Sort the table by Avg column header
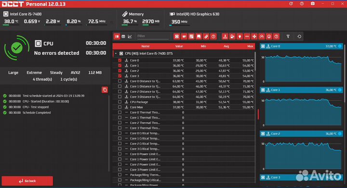 pos(226,46)
